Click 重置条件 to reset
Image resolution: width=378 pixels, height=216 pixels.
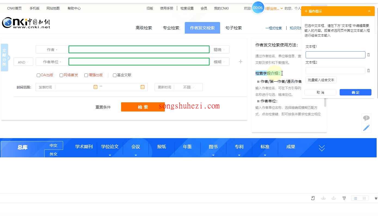click(103, 107)
